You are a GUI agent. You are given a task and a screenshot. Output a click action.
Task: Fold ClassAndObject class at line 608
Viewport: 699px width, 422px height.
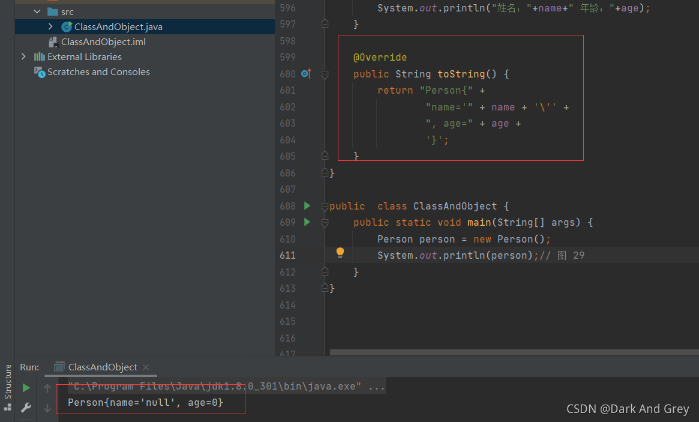pyautogui.click(x=325, y=206)
